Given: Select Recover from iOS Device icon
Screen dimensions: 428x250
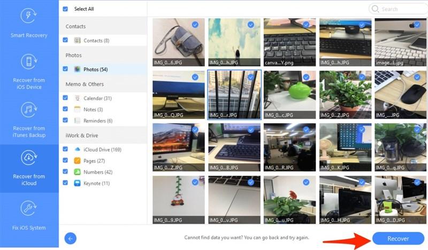Looking at the screenshot, I should pos(29,61).
